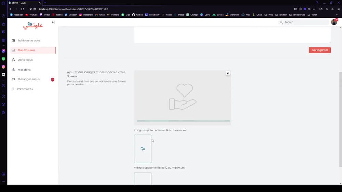Open Discord in Opera sidebar

(3, 75)
